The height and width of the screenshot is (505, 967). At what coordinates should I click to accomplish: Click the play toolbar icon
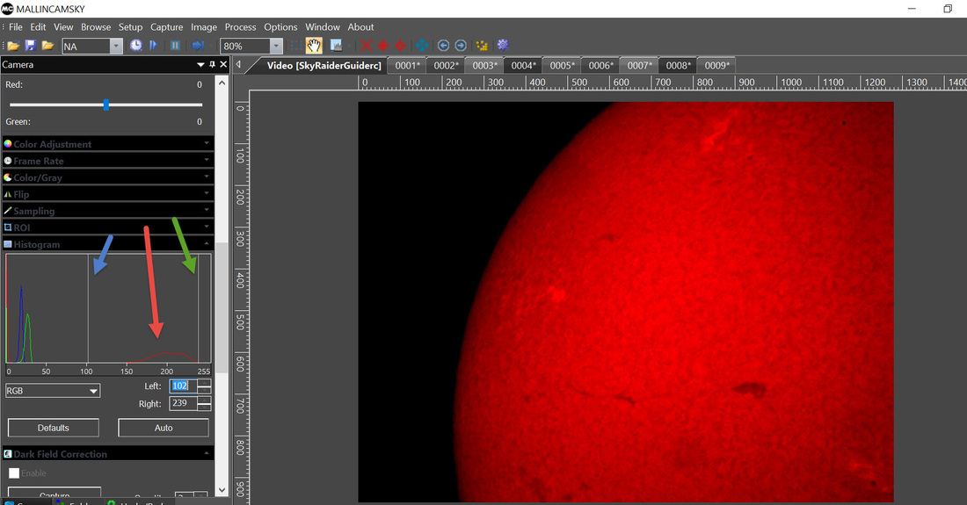154,46
